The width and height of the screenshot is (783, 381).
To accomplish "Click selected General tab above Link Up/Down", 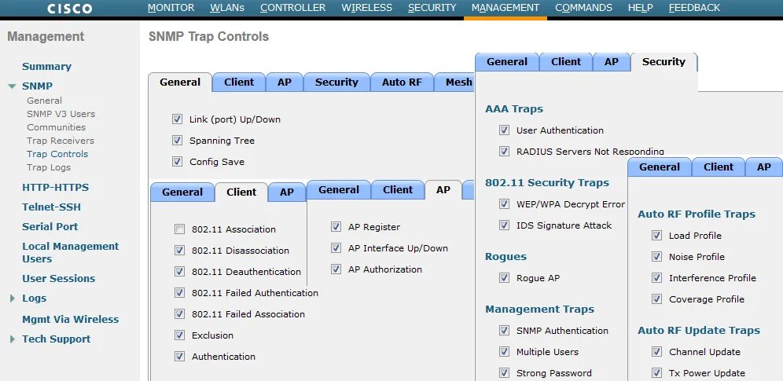I will pyautogui.click(x=180, y=82).
